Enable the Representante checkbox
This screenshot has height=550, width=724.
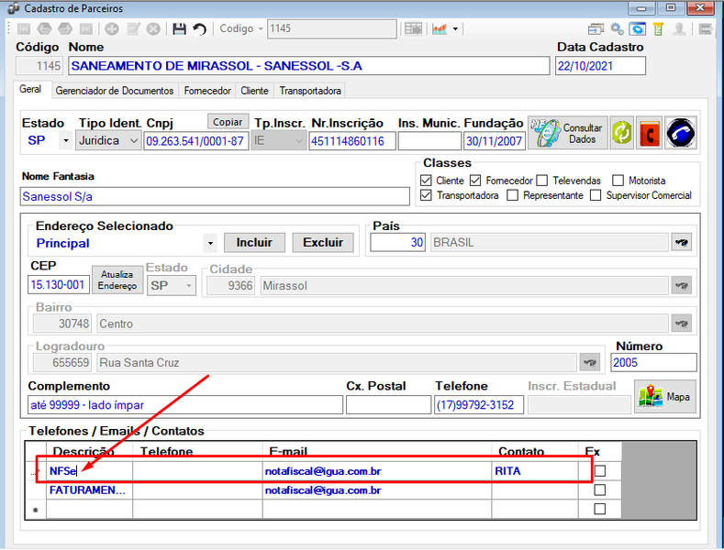point(512,195)
